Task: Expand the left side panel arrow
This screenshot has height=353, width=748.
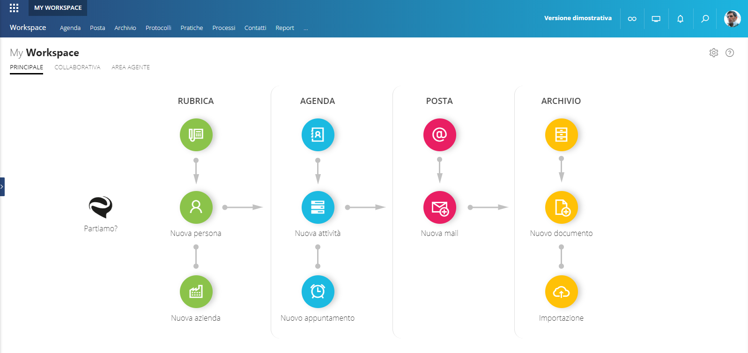Action: click(x=2, y=186)
